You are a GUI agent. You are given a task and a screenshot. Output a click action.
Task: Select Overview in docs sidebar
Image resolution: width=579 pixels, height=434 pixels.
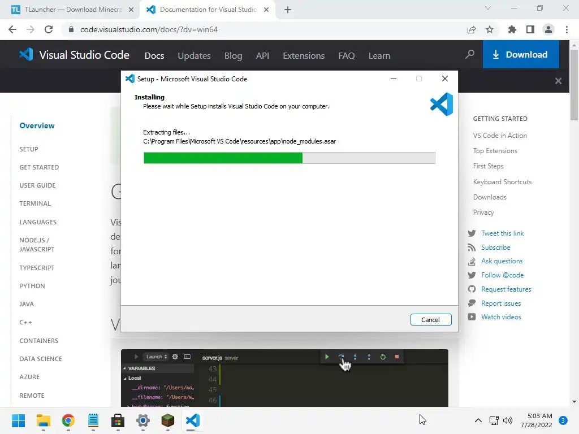click(x=37, y=125)
